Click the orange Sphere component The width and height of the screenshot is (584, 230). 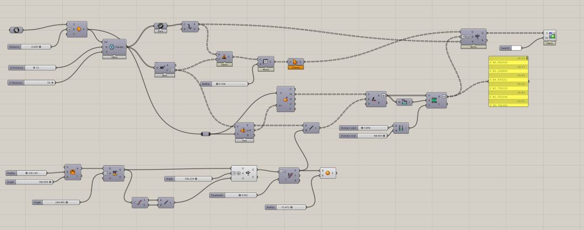click(327, 172)
